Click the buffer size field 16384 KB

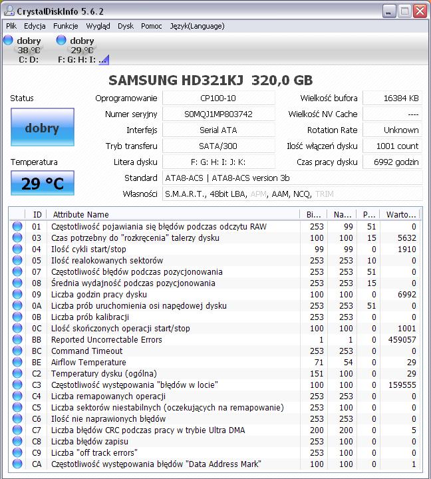pyautogui.click(x=392, y=98)
